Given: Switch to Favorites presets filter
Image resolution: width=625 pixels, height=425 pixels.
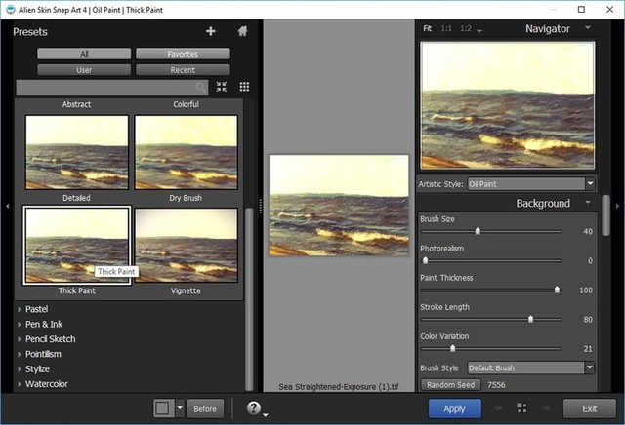Looking at the screenshot, I should [x=183, y=54].
